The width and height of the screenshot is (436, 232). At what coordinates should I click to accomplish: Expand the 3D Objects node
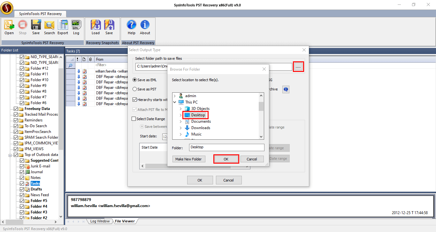(x=181, y=109)
